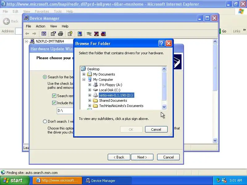Expand the TechHasNoLimits's Documents node
This screenshot has height=185, width=247.
90,105
